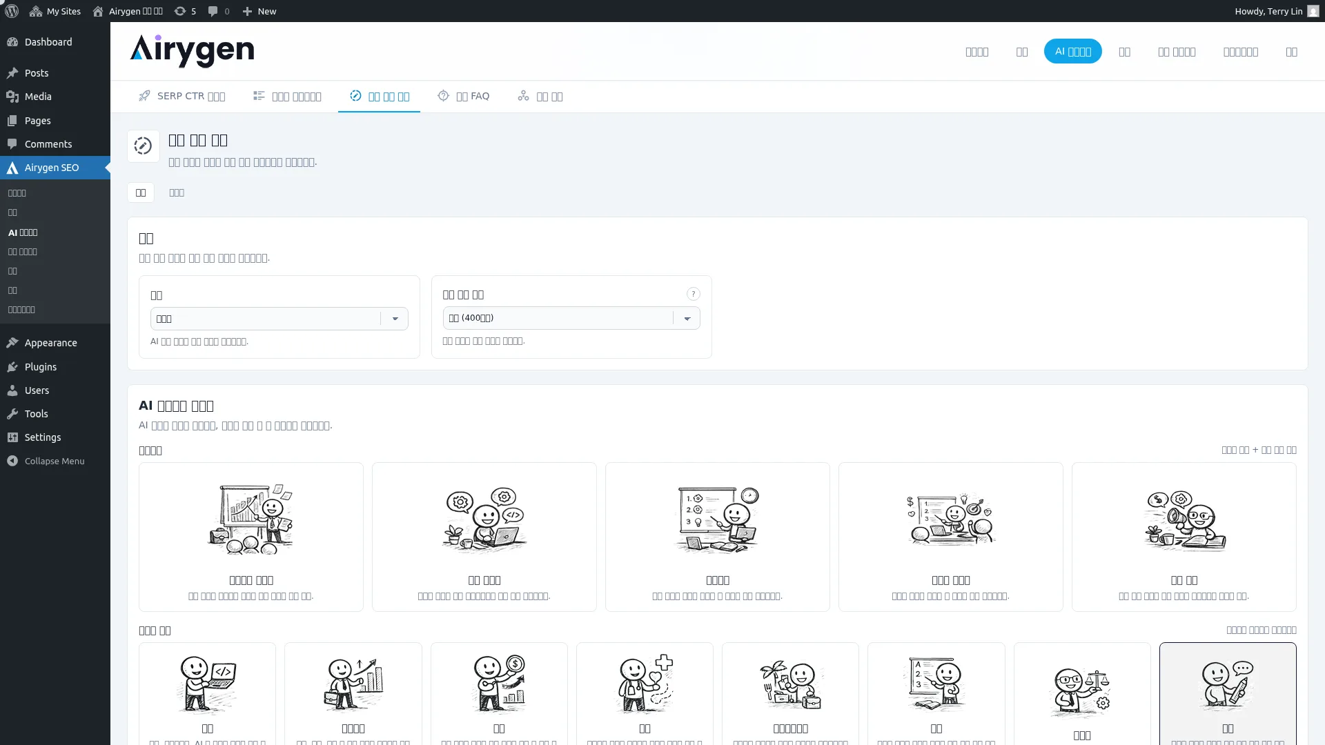
Task: Open the Howdy, Terry Lin account menu
Action: pos(1277,11)
